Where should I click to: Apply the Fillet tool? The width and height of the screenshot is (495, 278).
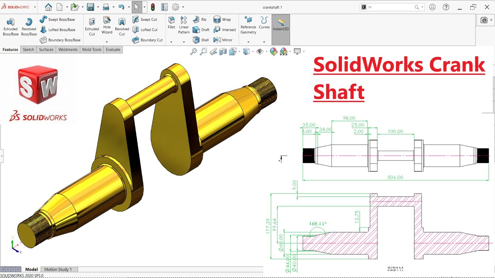pyautogui.click(x=171, y=23)
